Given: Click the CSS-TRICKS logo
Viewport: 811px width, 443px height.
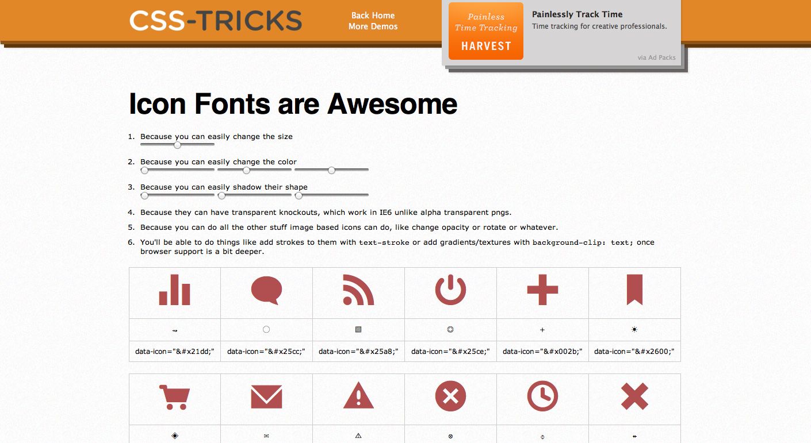Looking at the screenshot, I should pos(215,20).
